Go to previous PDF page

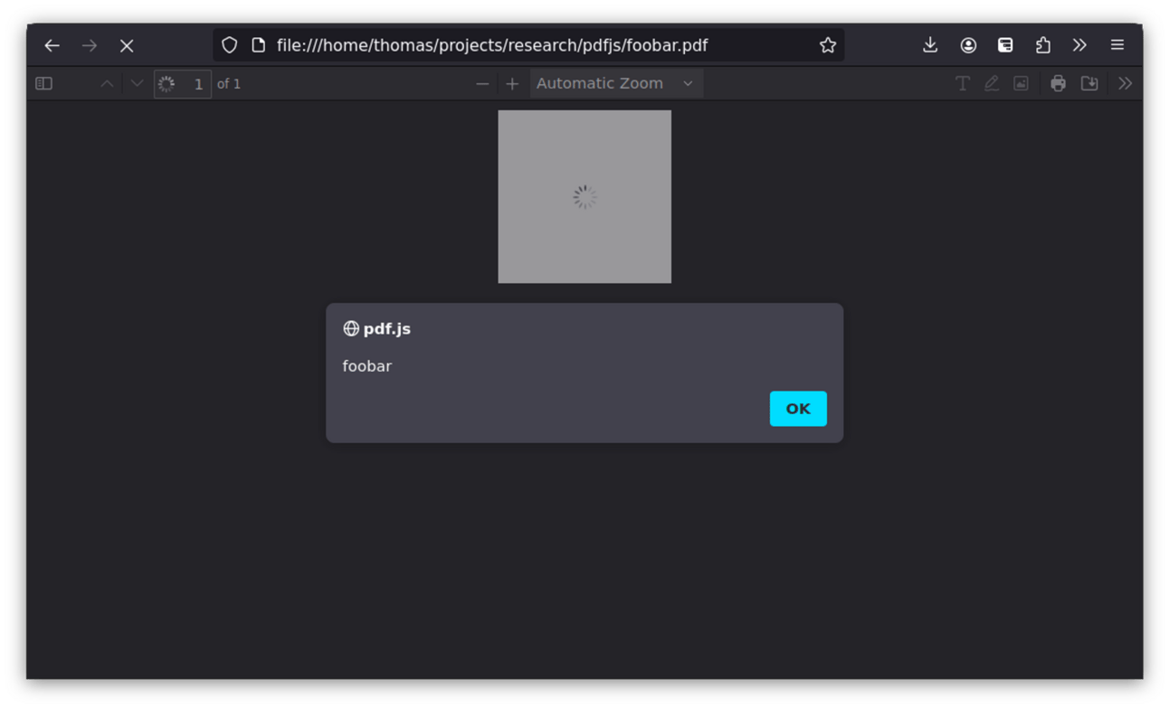point(107,83)
